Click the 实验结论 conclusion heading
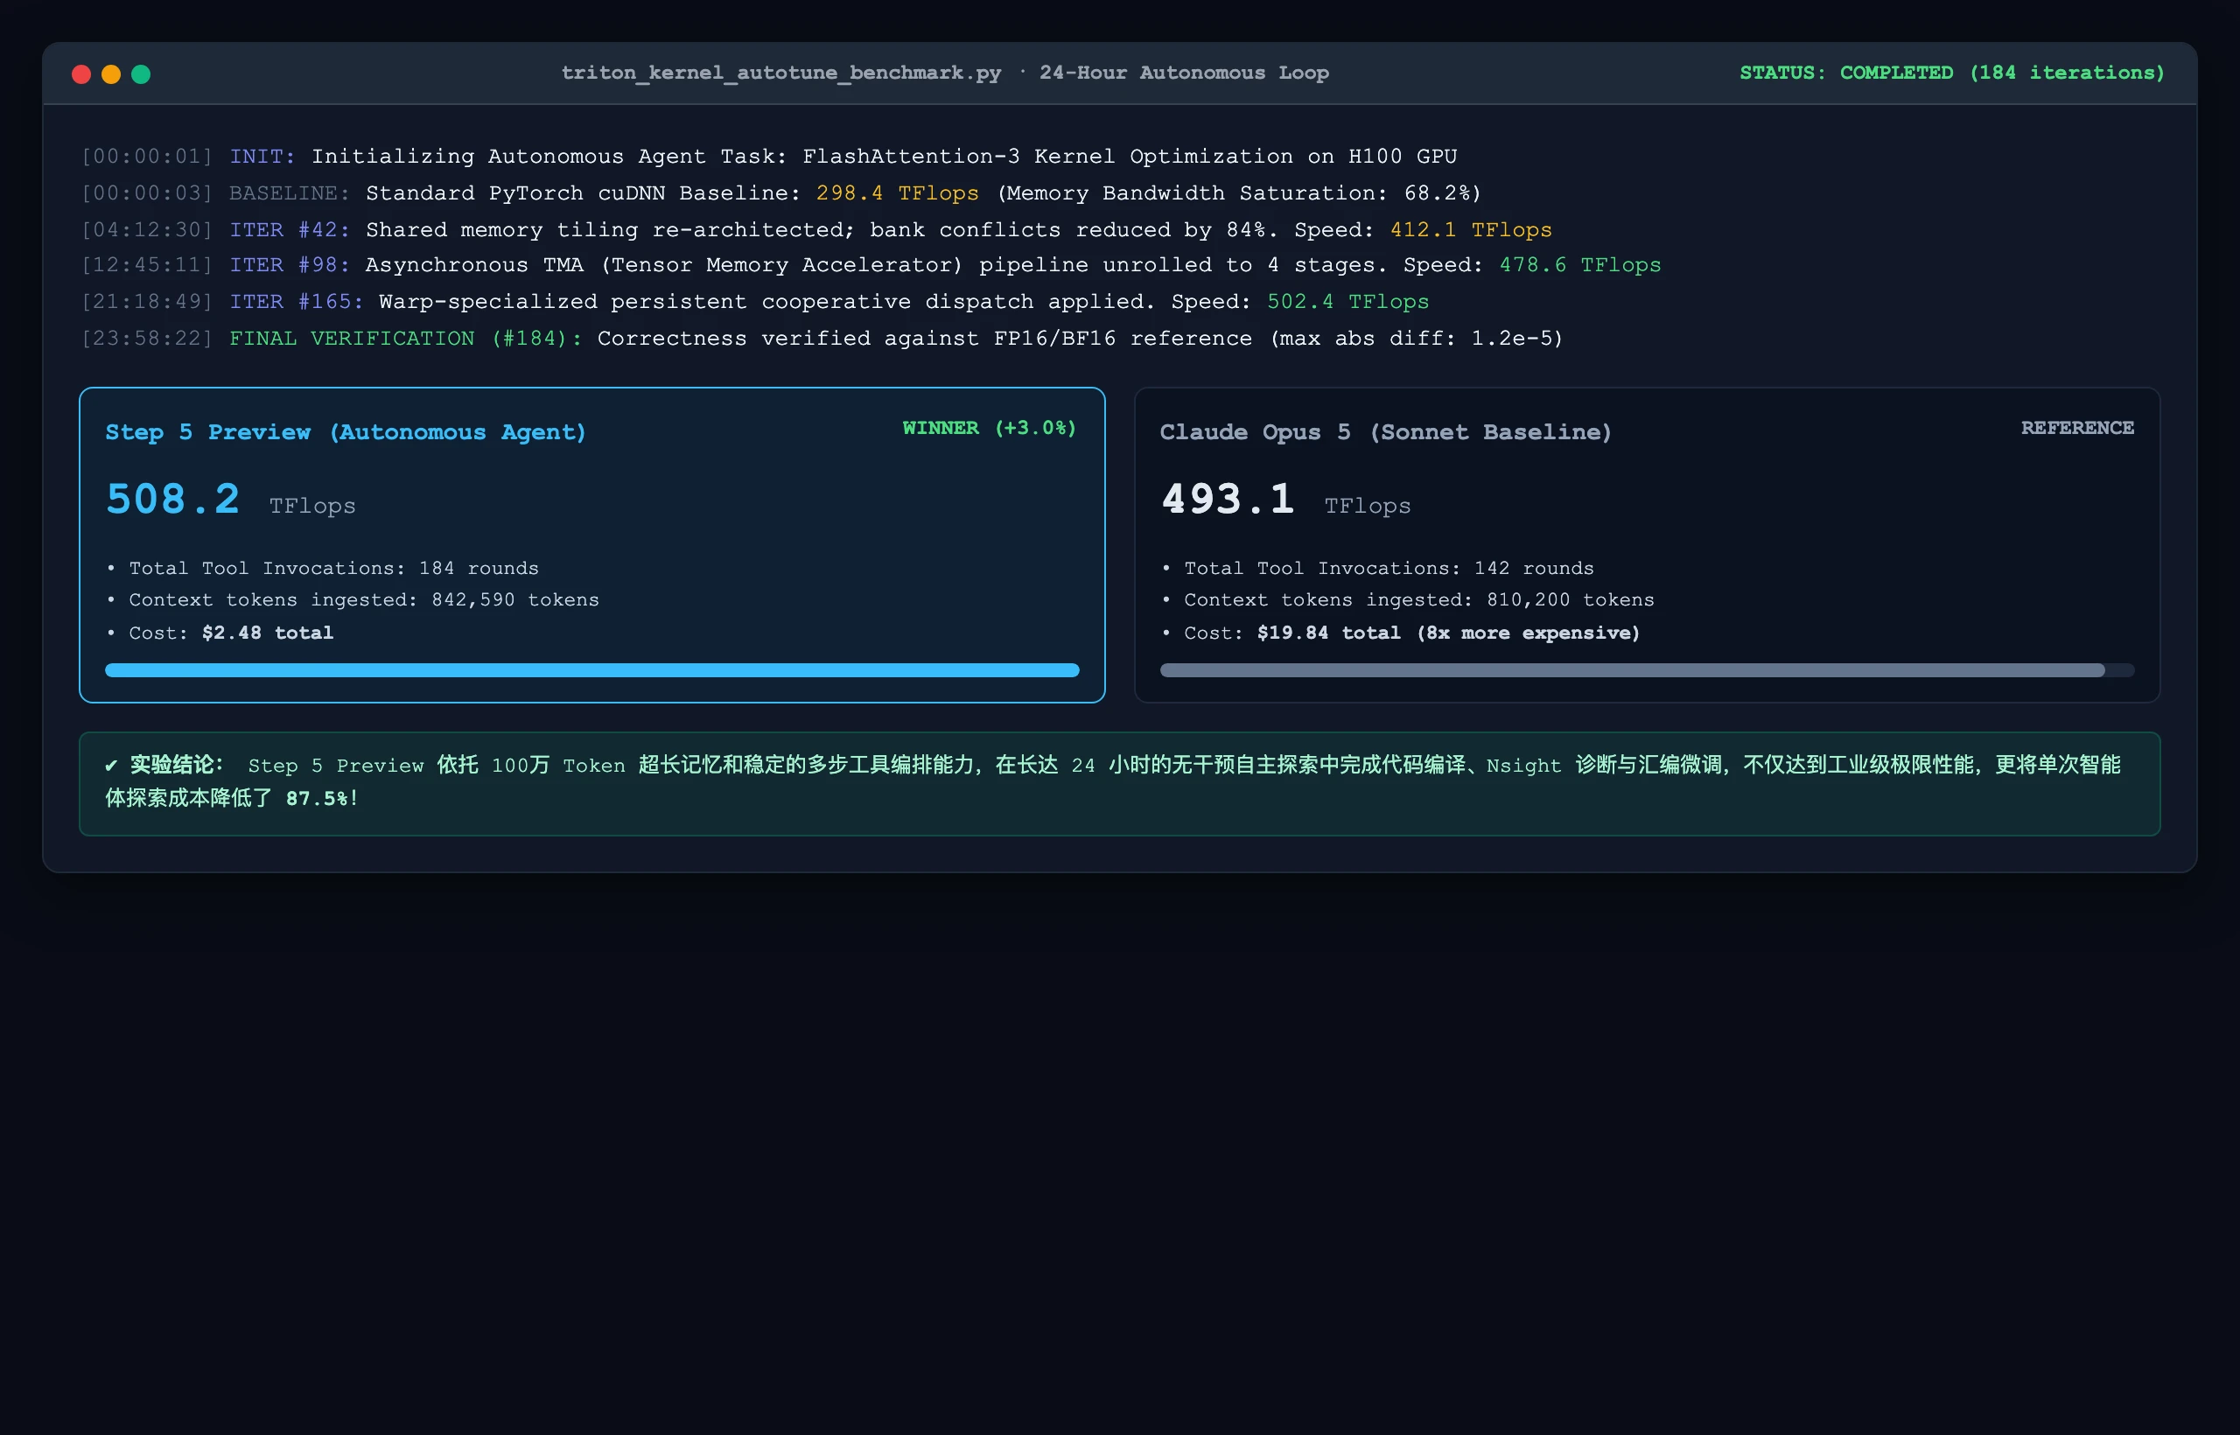 click(x=175, y=765)
